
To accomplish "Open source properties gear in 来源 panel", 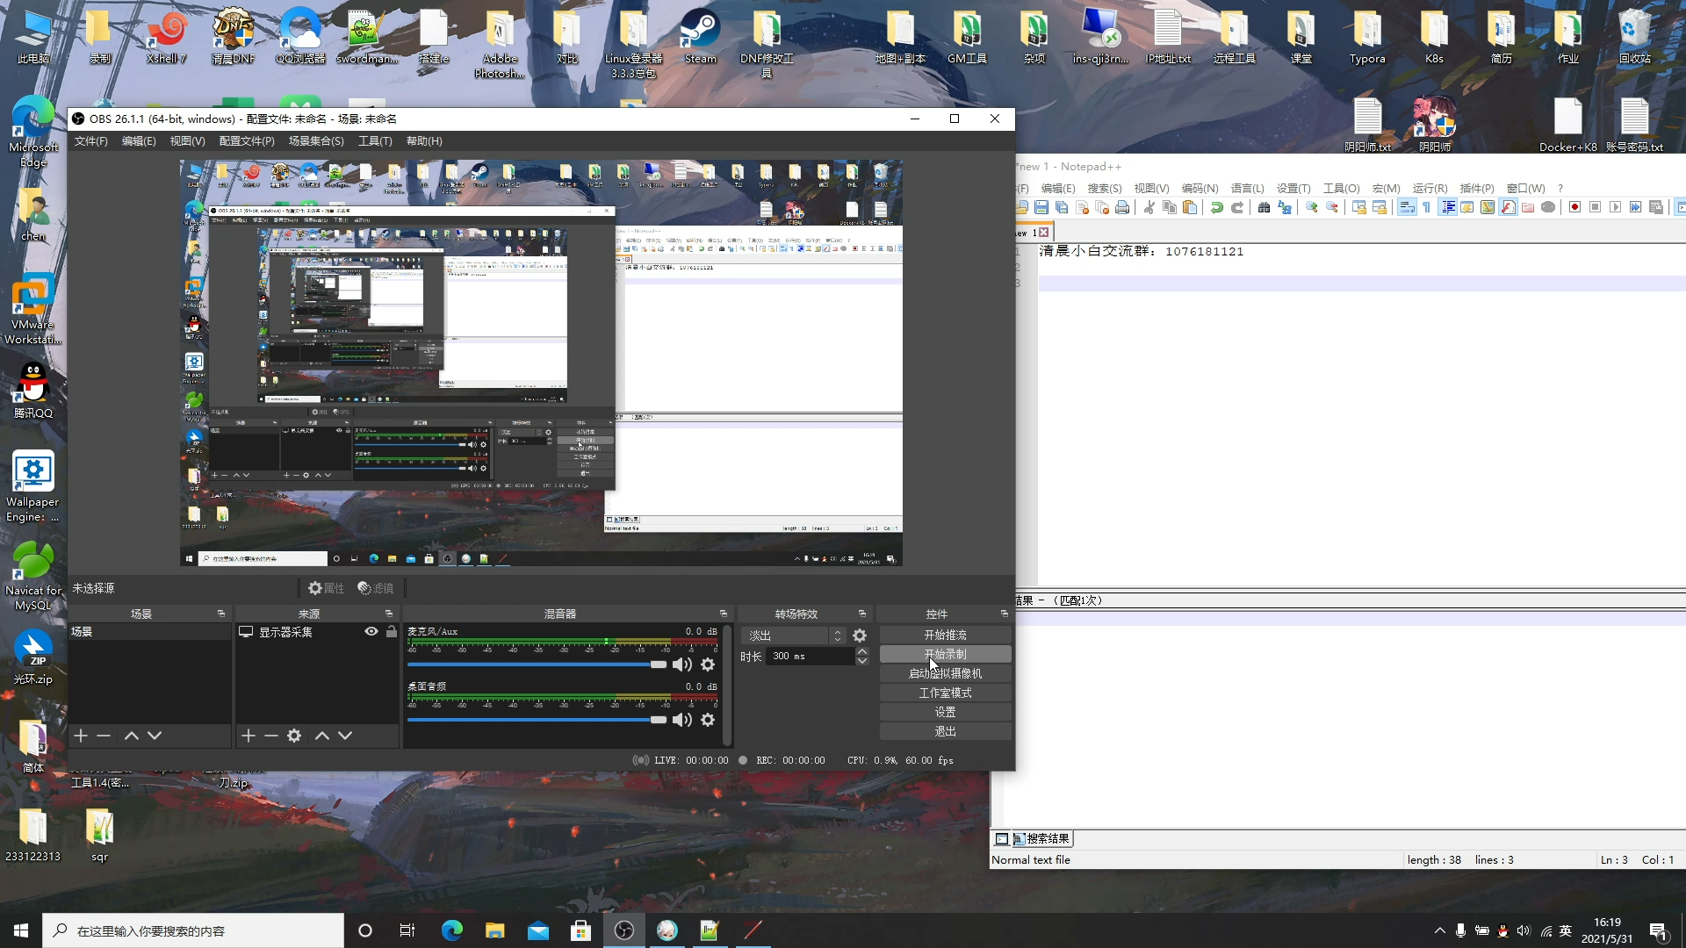I will [x=294, y=736].
